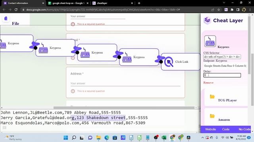Select the Keypress node before Click Link

click(139, 57)
